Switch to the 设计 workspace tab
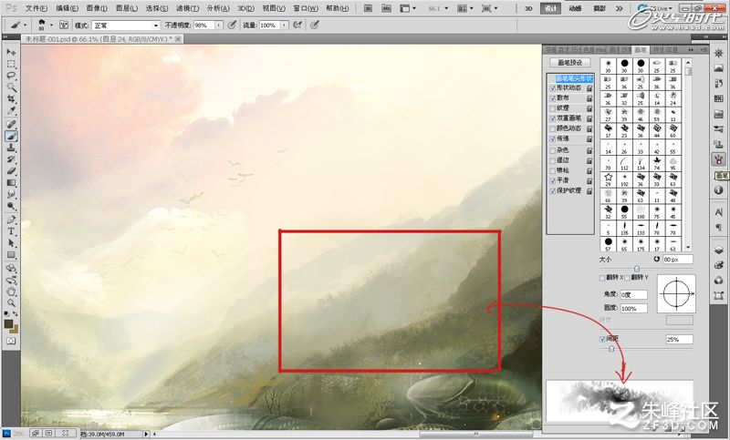This screenshot has width=730, height=440. [x=551, y=8]
